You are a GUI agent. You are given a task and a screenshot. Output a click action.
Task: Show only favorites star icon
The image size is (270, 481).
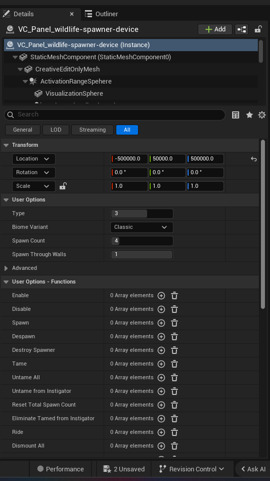[249, 115]
